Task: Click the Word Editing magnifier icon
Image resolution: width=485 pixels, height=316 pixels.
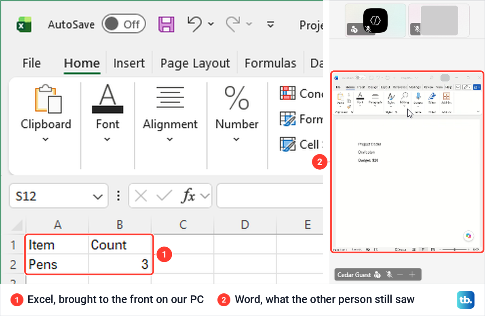Action: coord(405,95)
